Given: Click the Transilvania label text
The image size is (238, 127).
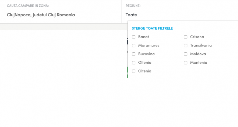Looking at the screenshot, I should pyautogui.click(x=201, y=46).
